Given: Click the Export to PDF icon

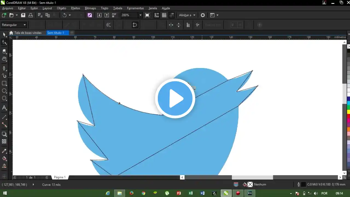Looking at the screenshot, I should coord(114,15).
